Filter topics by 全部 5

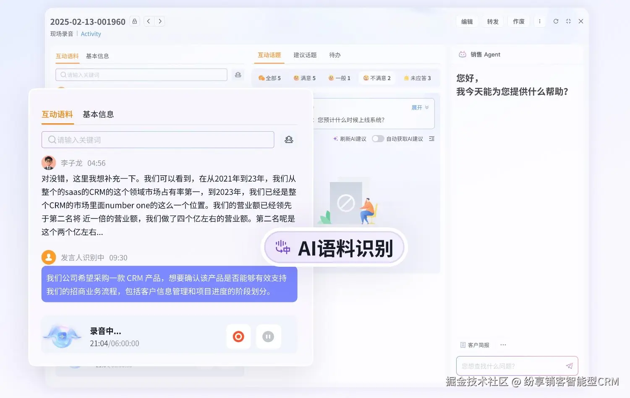coord(269,78)
